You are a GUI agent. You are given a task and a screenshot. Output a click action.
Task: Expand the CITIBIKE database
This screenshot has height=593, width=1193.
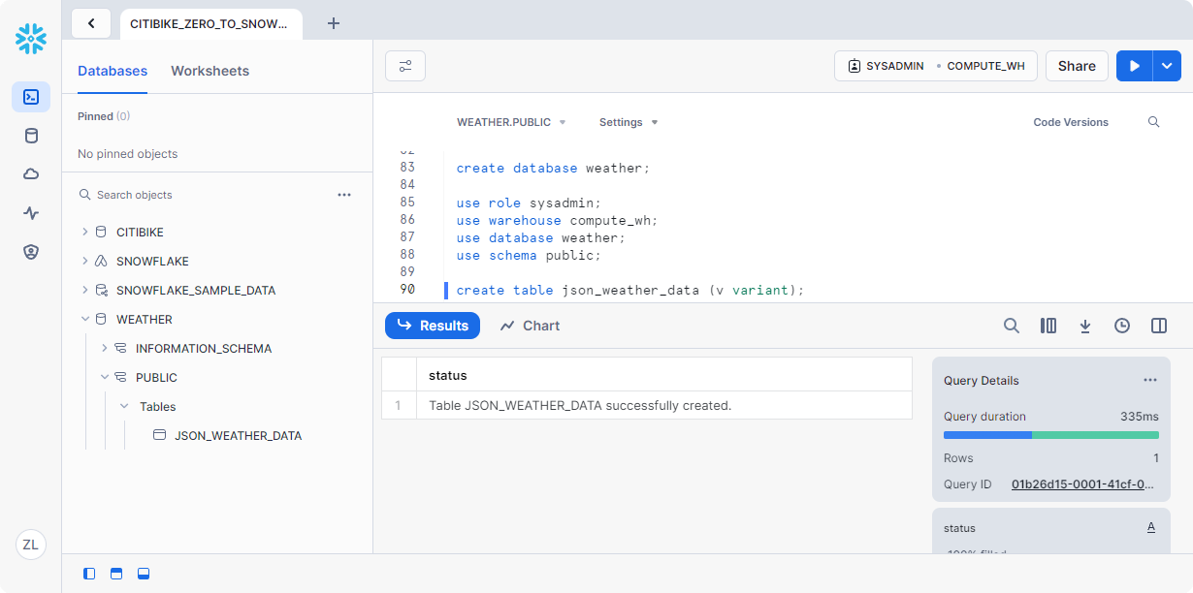point(85,233)
